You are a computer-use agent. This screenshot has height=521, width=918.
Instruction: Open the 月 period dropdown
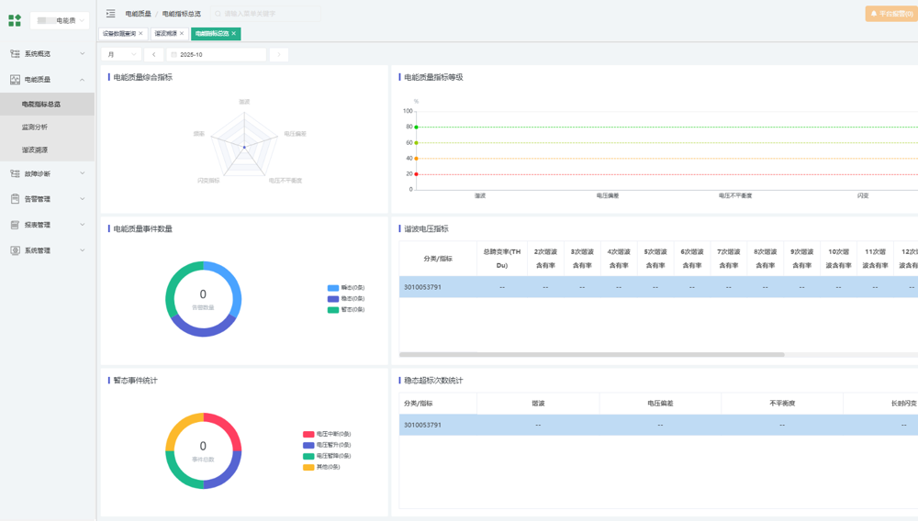coord(120,55)
